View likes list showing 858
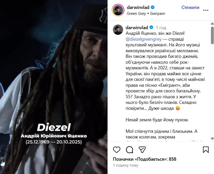This screenshot has width=214, height=174. [x=145, y=159]
